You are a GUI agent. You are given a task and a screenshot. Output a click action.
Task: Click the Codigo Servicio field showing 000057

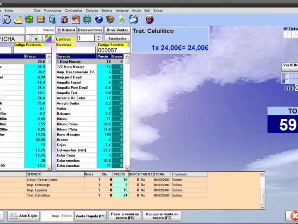(114, 50)
